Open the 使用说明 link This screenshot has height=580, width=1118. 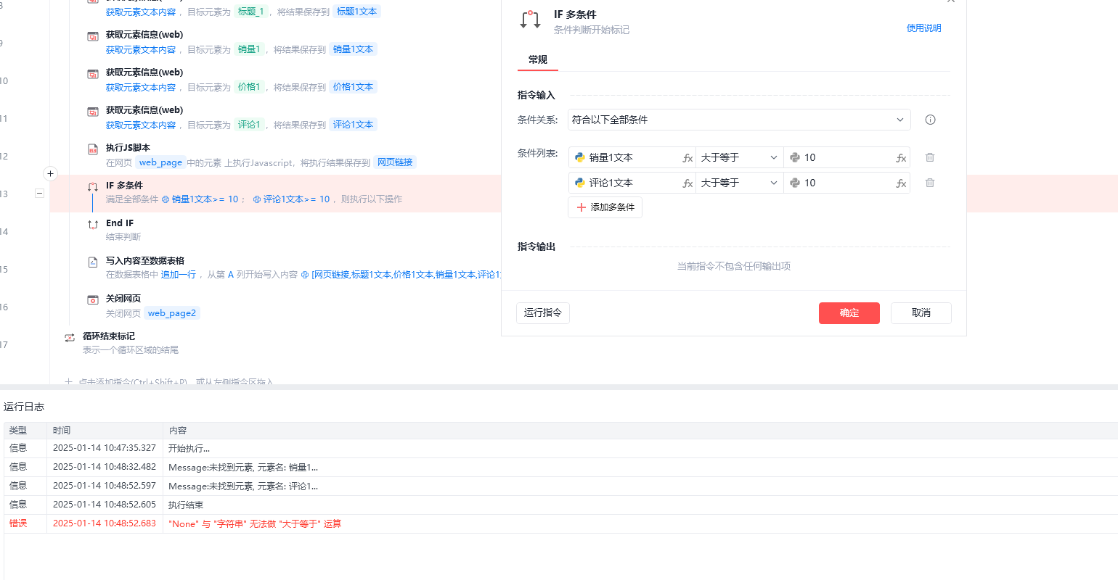click(x=923, y=28)
